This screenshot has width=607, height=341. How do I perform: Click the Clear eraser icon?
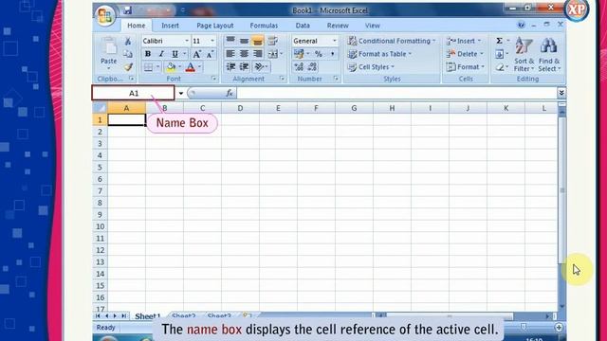[500, 67]
